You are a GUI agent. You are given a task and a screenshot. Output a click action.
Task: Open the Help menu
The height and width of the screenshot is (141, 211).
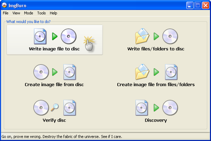[53, 13]
